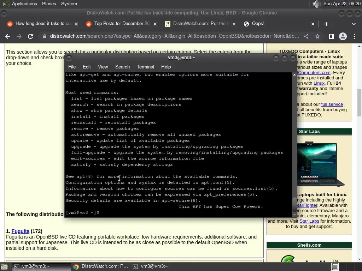
Task: Follow the 'Linux' link in TUXEDO ad
Action: [x=319, y=83]
